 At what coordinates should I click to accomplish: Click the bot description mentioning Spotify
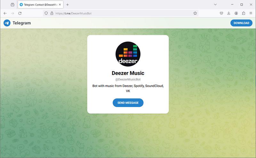click(x=128, y=88)
